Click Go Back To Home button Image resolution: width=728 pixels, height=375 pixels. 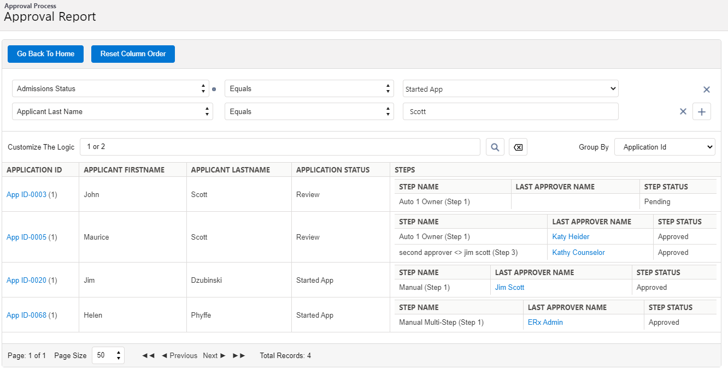[x=45, y=54]
